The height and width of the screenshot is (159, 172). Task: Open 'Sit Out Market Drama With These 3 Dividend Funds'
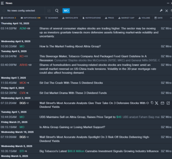pyautogui.click(x=73, y=93)
